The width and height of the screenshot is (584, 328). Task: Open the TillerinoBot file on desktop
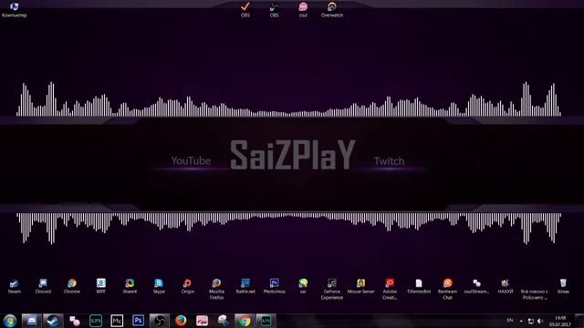pos(419,286)
